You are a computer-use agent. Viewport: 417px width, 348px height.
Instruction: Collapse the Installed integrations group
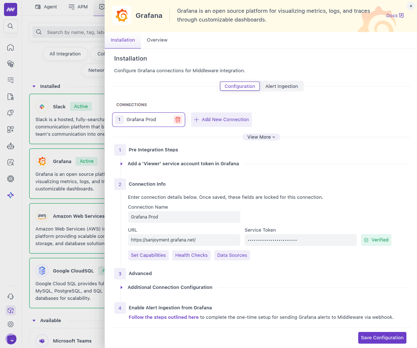[x=34, y=86]
